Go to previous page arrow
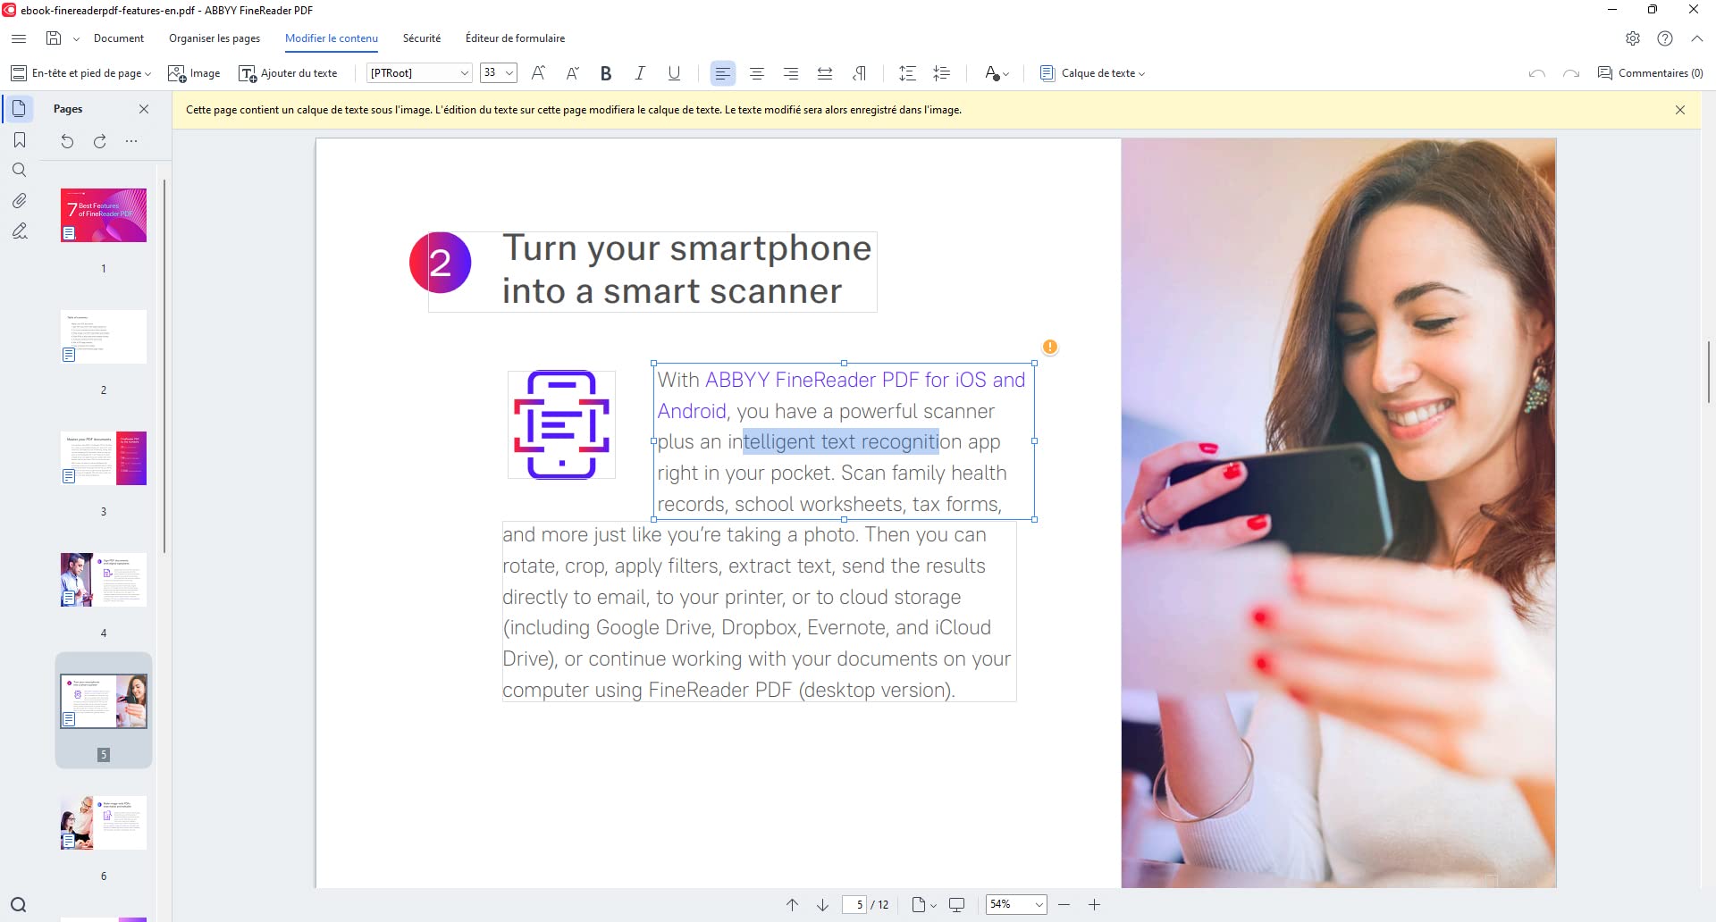The image size is (1716, 922). tap(792, 905)
